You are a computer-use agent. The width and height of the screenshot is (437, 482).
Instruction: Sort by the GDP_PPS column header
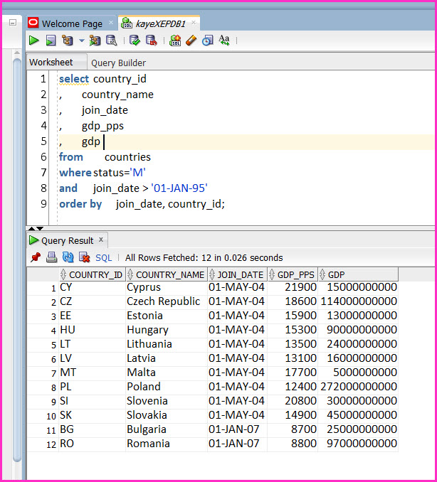293,274
